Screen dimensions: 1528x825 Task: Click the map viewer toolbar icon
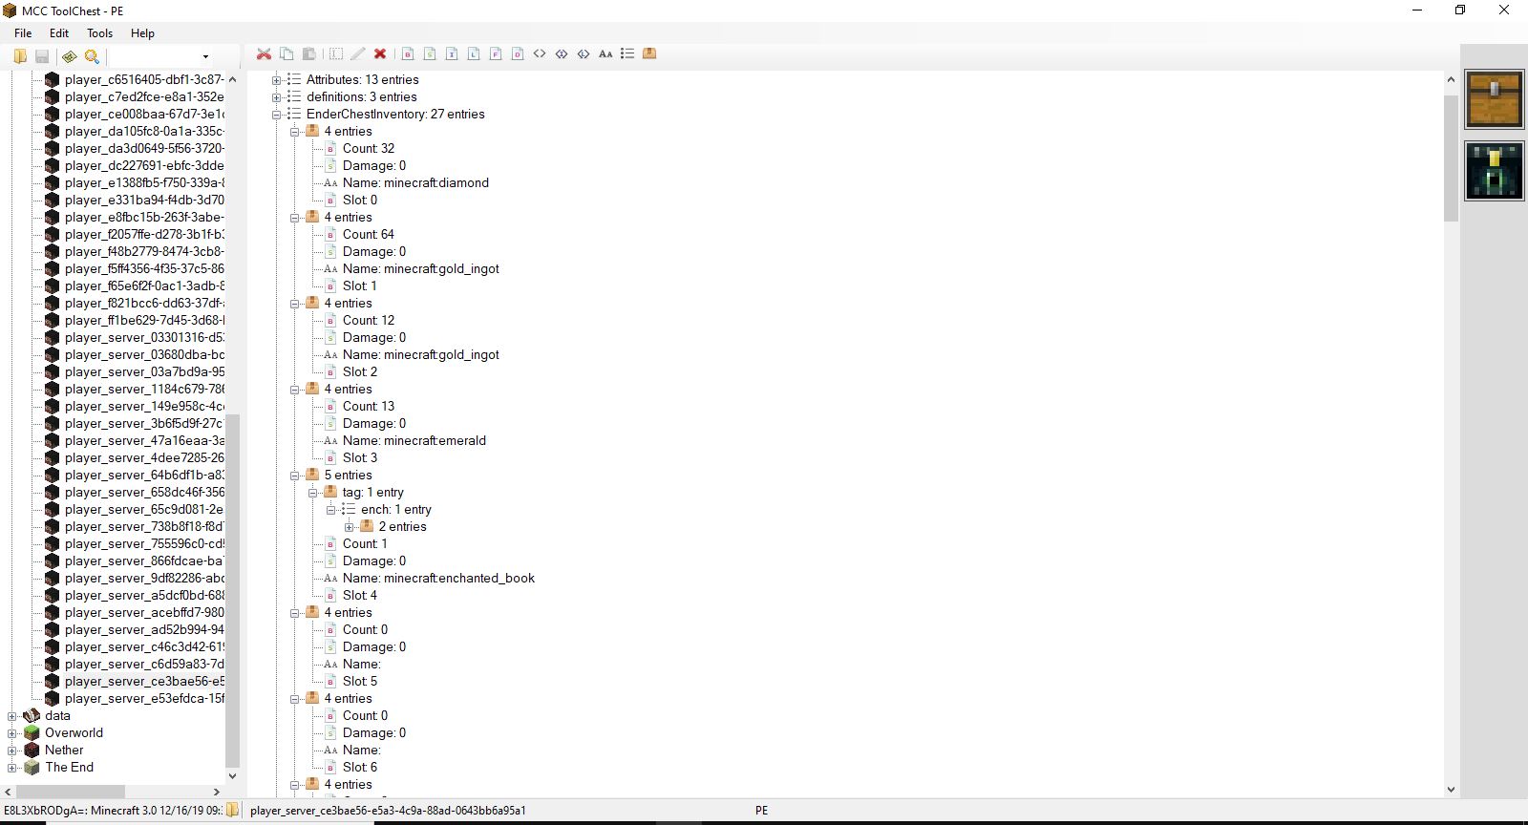70,56
